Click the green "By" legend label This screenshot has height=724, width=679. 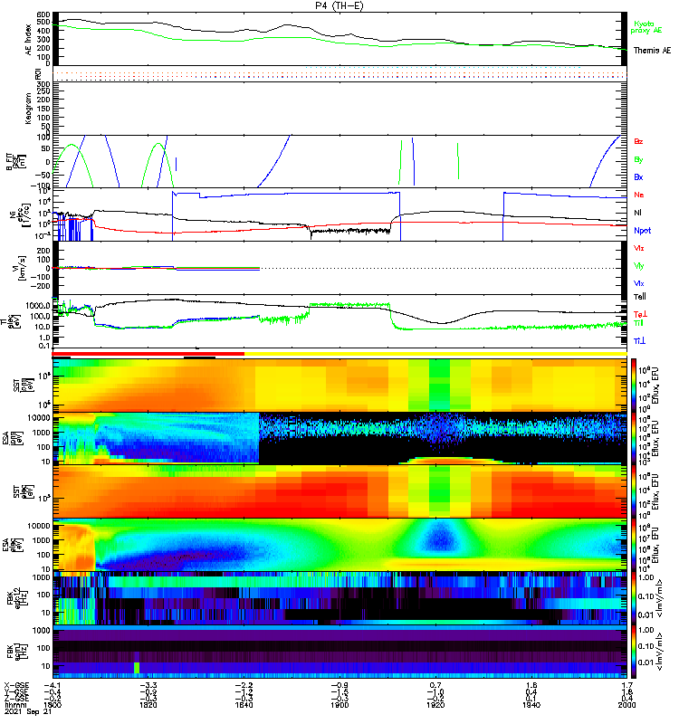point(638,159)
